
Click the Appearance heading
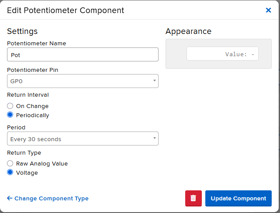[x=188, y=31]
